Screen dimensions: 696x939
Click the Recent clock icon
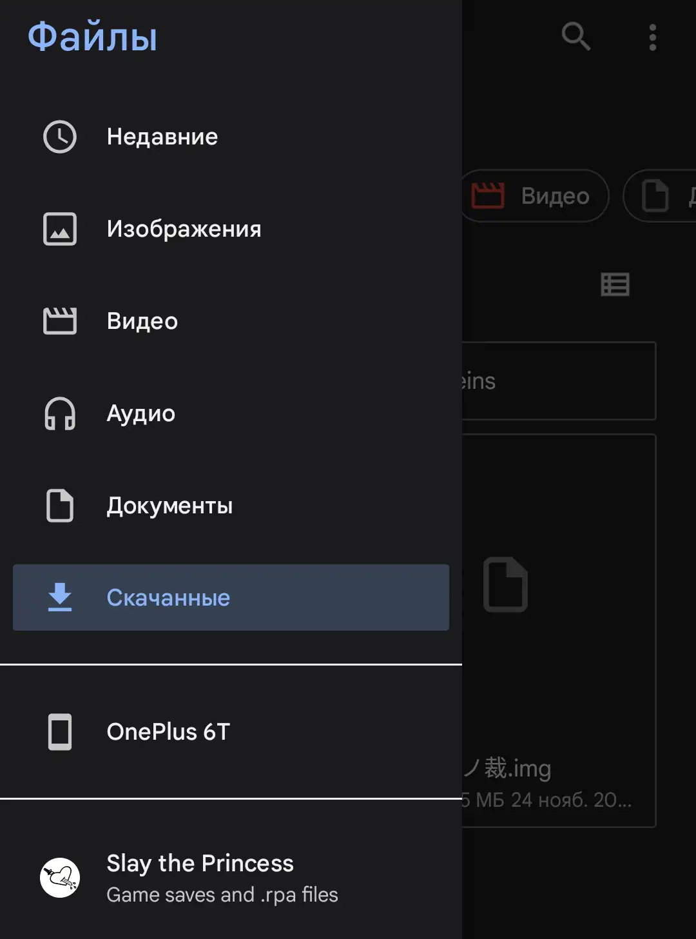click(60, 137)
